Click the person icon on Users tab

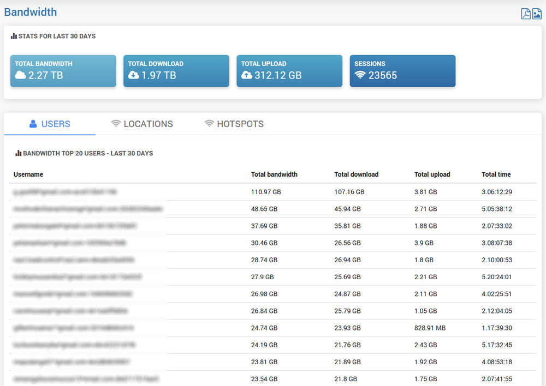33,124
